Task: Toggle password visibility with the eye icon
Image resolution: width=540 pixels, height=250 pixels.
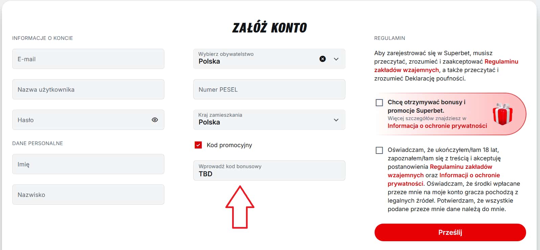Action: pyautogui.click(x=155, y=120)
